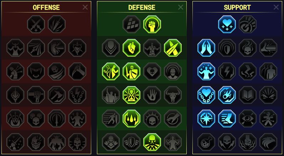The width and height of the screenshot is (284, 156).
Task: Select the glowing fist Defense mastery
Action: point(152,24)
